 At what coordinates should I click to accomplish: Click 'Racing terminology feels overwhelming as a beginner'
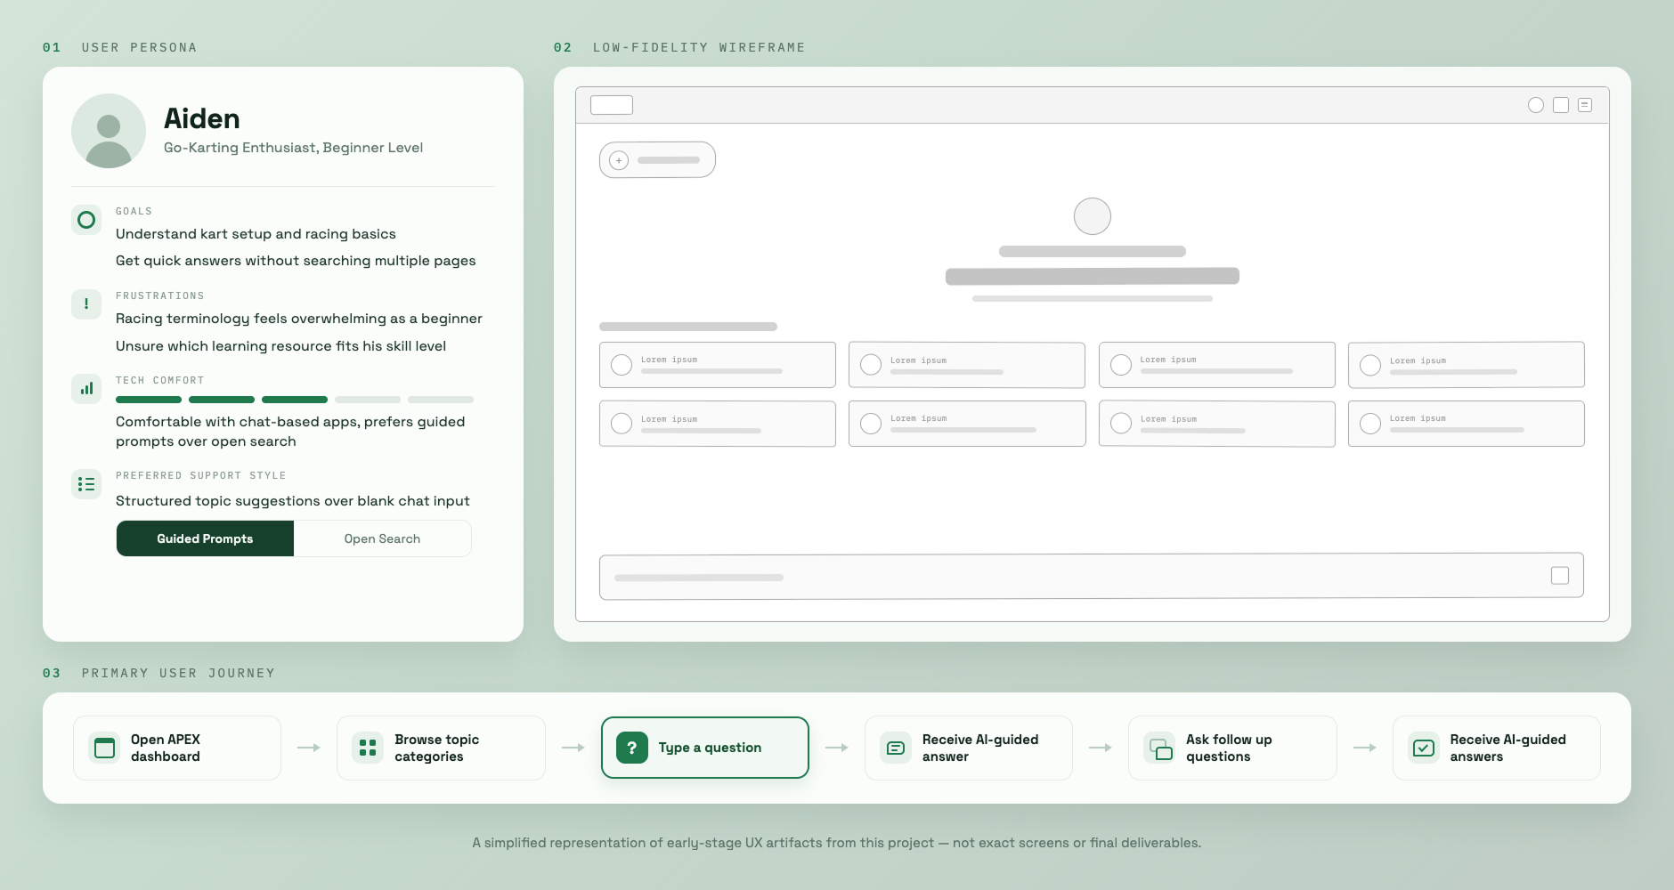(299, 319)
